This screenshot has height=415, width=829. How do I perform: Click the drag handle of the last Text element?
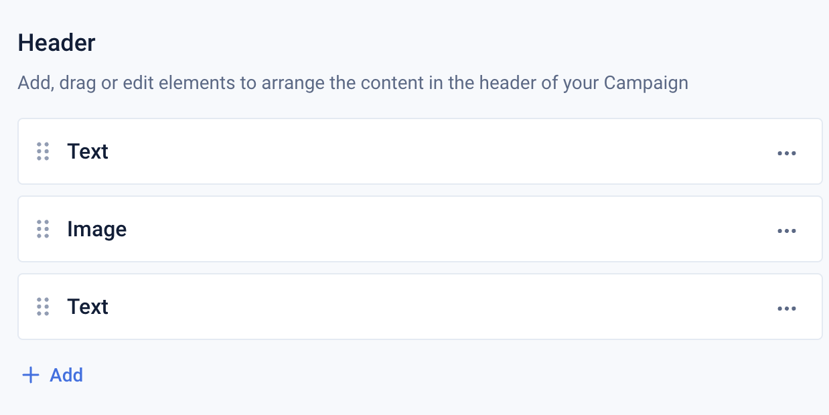[x=43, y=307]
